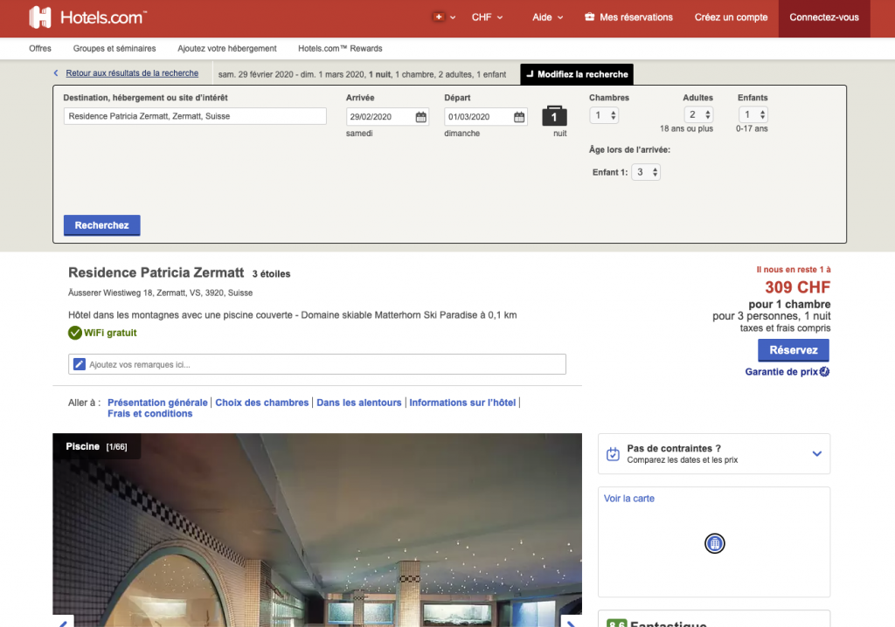Viewport: 895px width, 627px height.
Task: Jump to Informations sur l'hôtel section
Action: coord(462,403)
